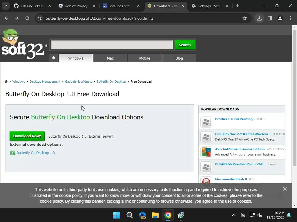The image size is (297, 222).
Task: Focus the Soft32 search field
Action: point(112,45)
